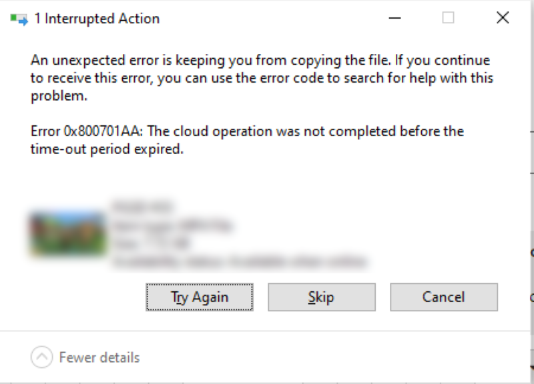Viewport: 534px width, 384px height.
Task: Click the 'time-out period expired' message line
Action: coord(107,149)
